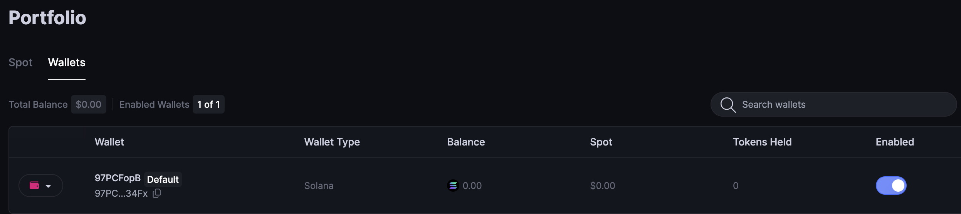
Task: Sort by the Tokens Held column
Action: click(762, 142)
